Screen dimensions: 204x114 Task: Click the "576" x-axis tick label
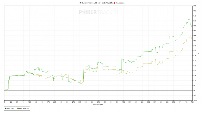(x=148, y=102)
